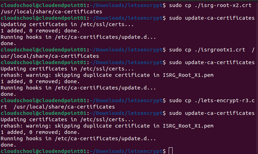This screenshot has width=258, height=154.
Task: Click "~/Downloads/letsencrypt" on the empty last prompt line
Action: [126, 151]
